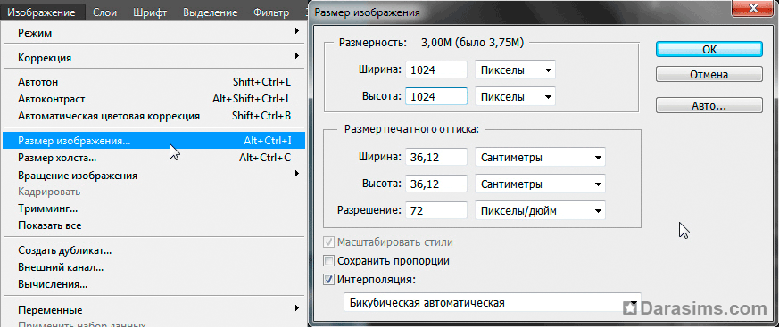Open pixel Высота units dropdown (Пикселы)

[515, 97]
